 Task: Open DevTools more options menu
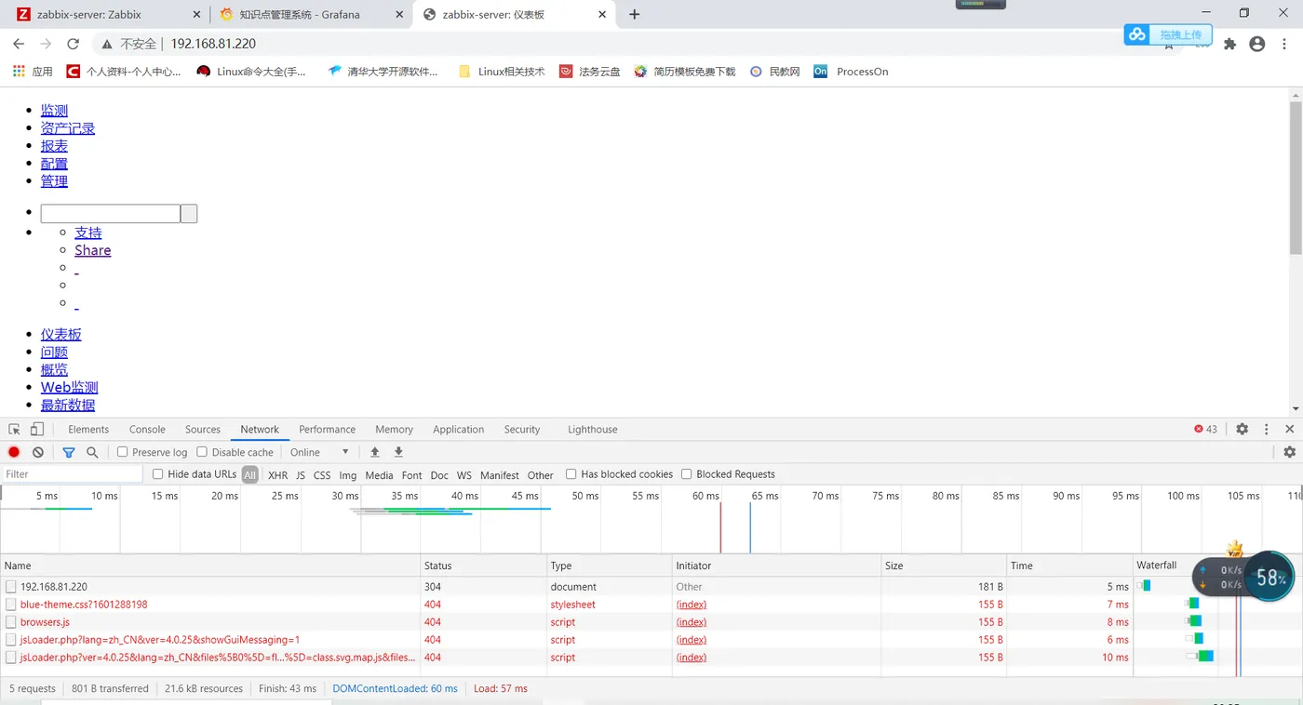[x=1266, y=429]
